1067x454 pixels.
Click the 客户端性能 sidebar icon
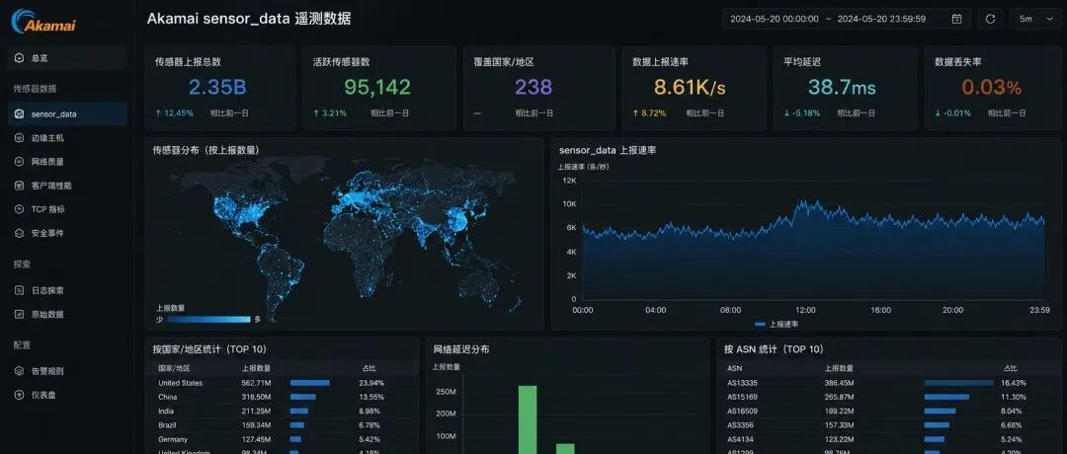19,186
